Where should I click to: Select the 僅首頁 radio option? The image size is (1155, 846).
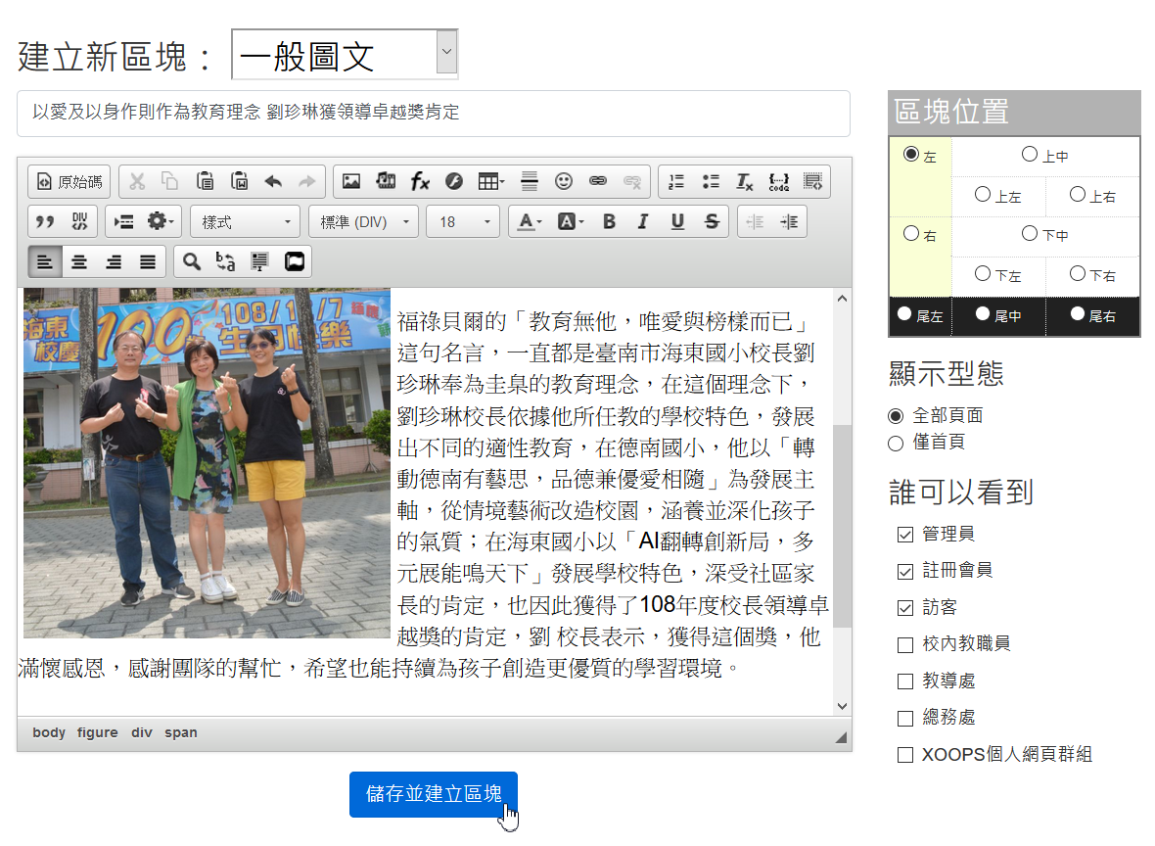point(896,444)
